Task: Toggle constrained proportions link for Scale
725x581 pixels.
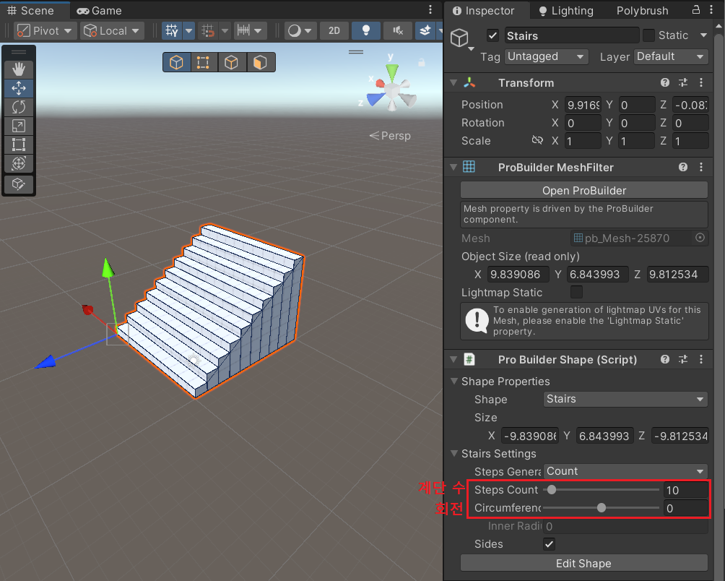Action: point(537,140)
